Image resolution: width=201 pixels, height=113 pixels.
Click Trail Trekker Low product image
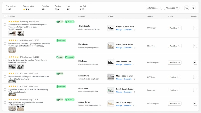[111, 63]
